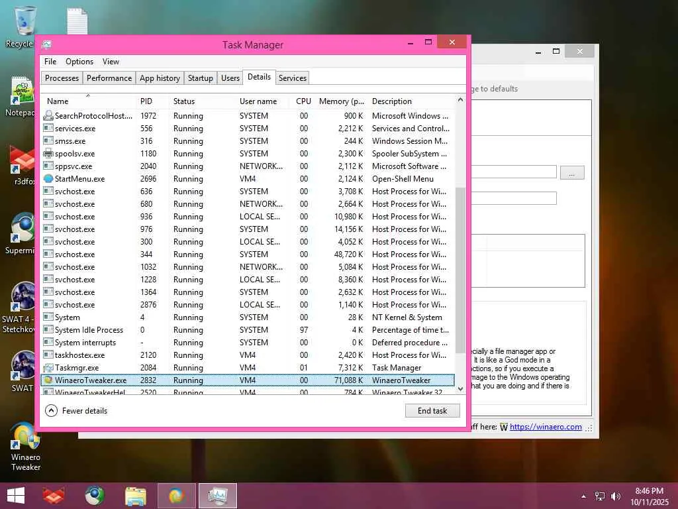Screen dimensions: 678x509
Task: Select the System process row PID 4
Action: [248, 317]
